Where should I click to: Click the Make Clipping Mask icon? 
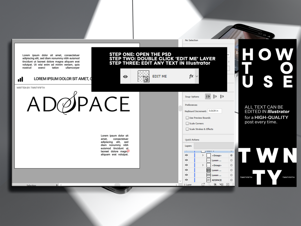[x=215, y=185]
